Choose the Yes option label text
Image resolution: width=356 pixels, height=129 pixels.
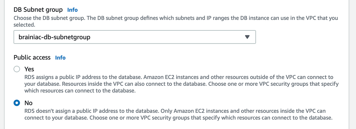(29, 69)
